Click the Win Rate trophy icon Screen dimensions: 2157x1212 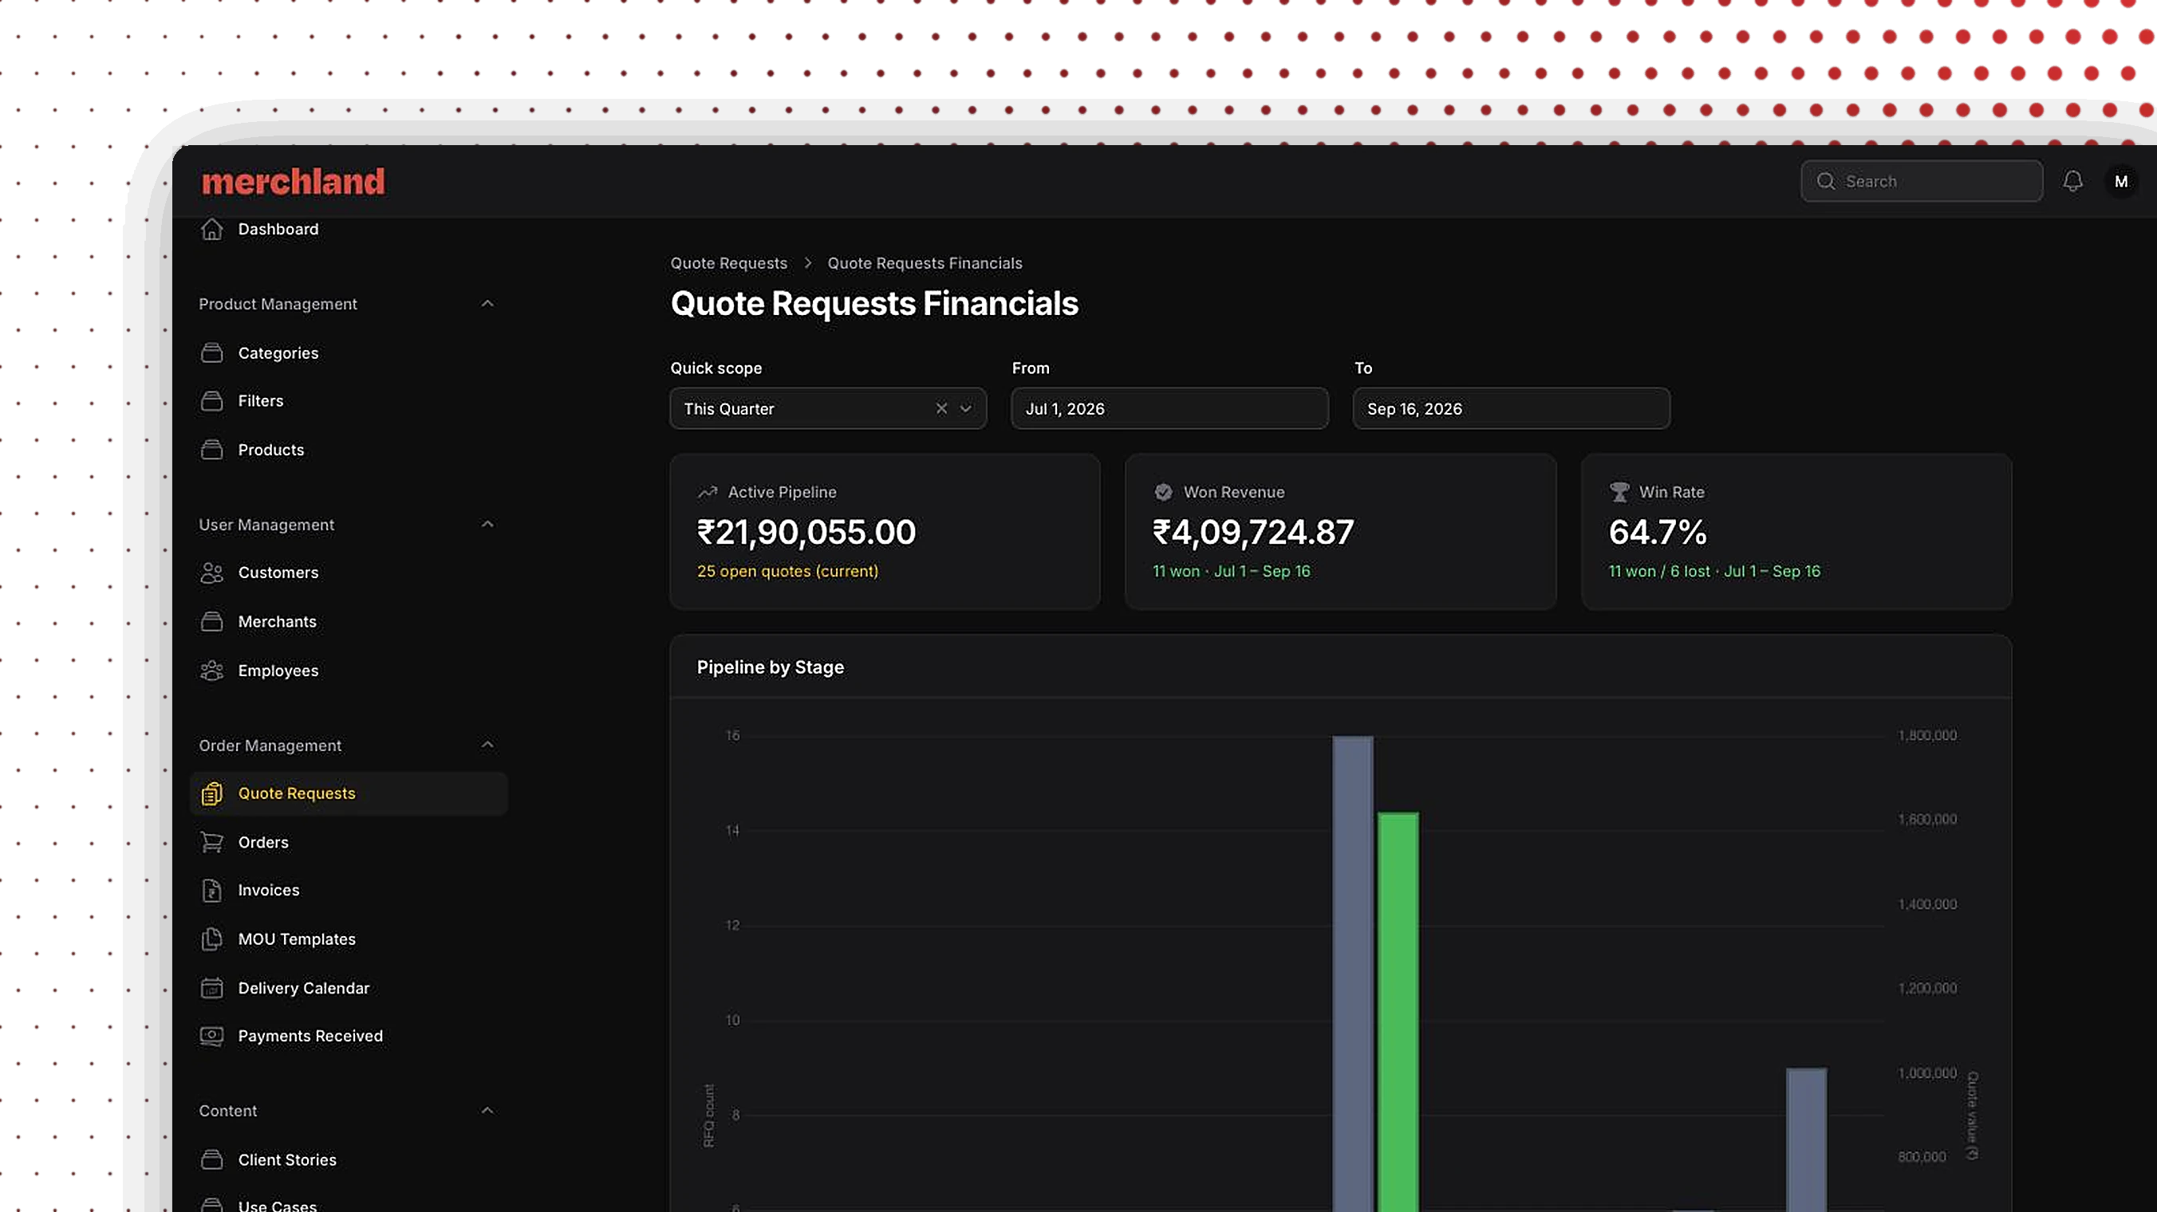(1619, 492)
